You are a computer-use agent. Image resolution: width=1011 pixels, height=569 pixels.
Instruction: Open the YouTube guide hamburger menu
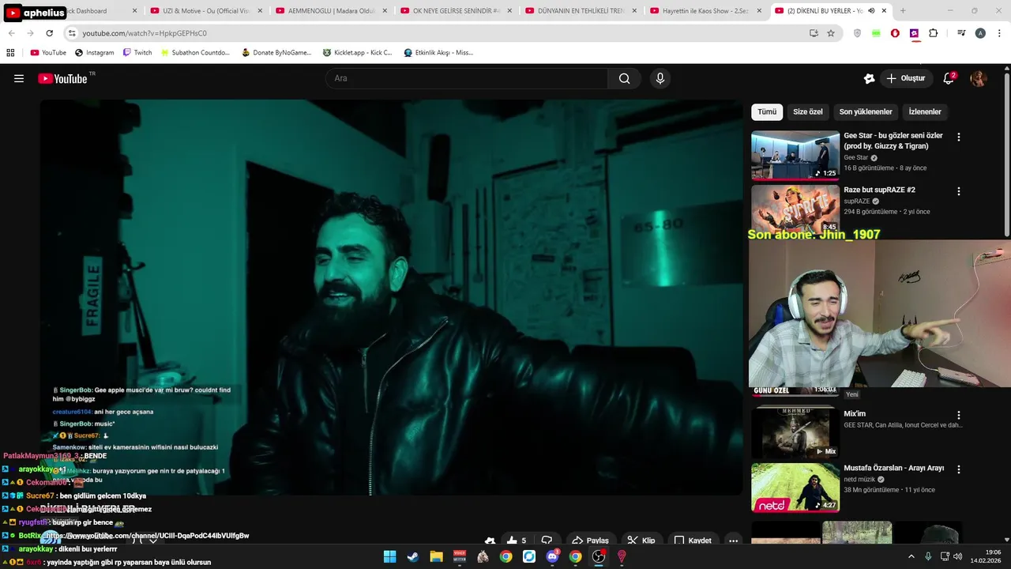(x=19, y=78)
